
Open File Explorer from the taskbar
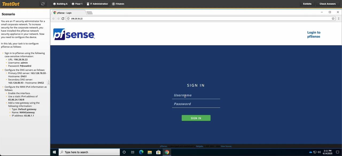(150, 152)
